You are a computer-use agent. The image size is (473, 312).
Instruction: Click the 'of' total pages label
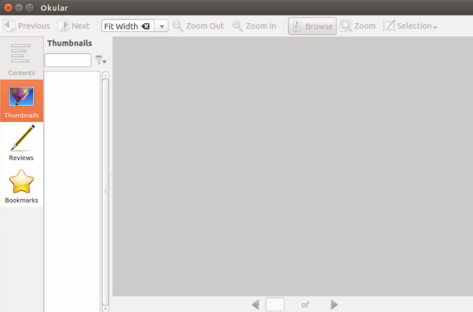click(x=306, y=304)
